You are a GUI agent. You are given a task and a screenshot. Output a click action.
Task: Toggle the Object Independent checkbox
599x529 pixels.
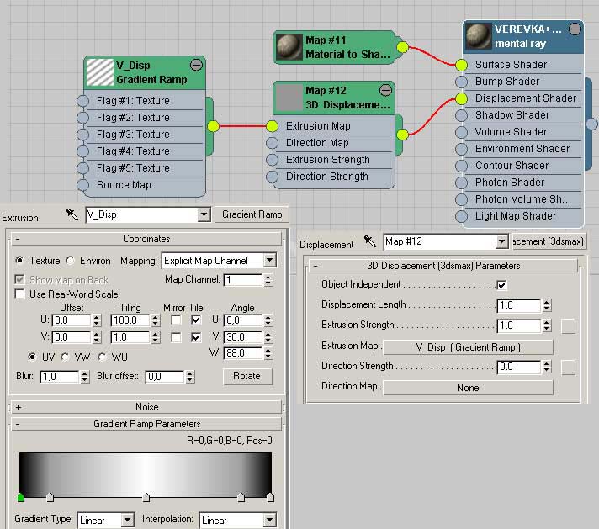click(x=502, y=285)
